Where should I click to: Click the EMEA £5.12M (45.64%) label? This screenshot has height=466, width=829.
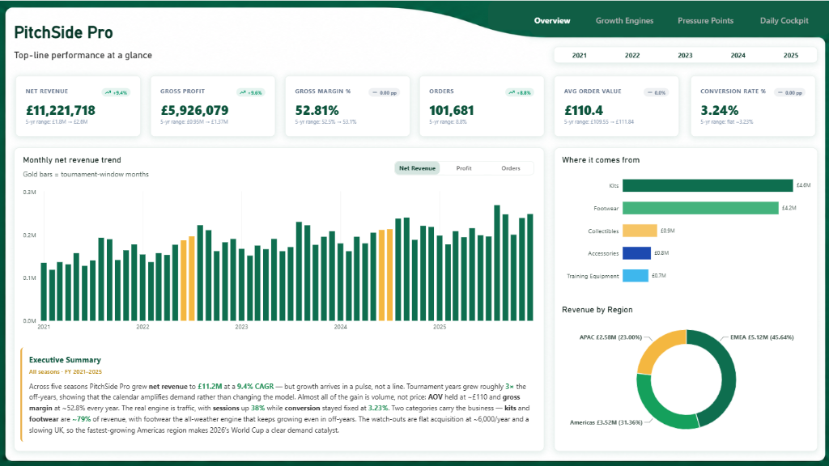[762, 337]
